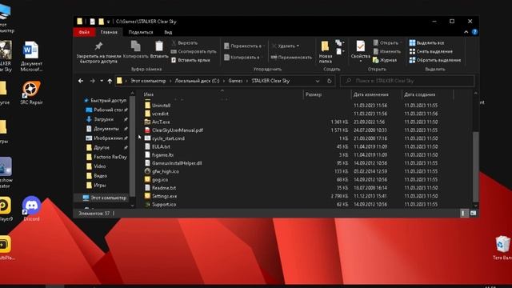Screen dimensions: 512x288
Task: Click the Rename ribbon button
Action: [x=291, y=58]
